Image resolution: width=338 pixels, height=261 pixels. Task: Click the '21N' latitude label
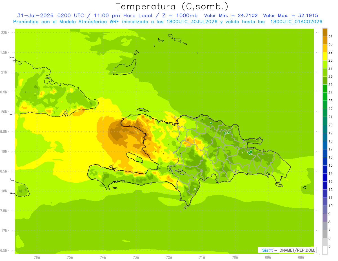click(x=4, y=72)
